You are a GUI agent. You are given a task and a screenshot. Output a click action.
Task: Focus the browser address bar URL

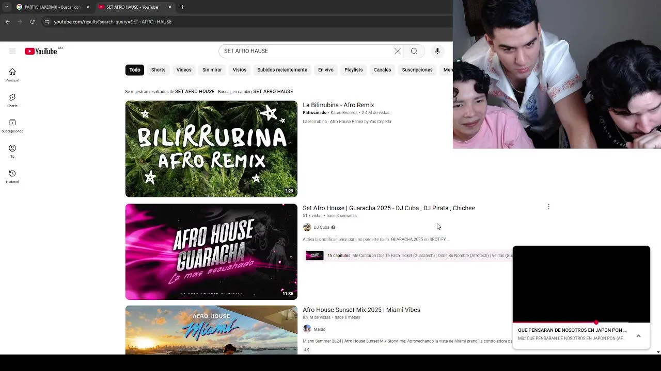click(x=113, y=22)
